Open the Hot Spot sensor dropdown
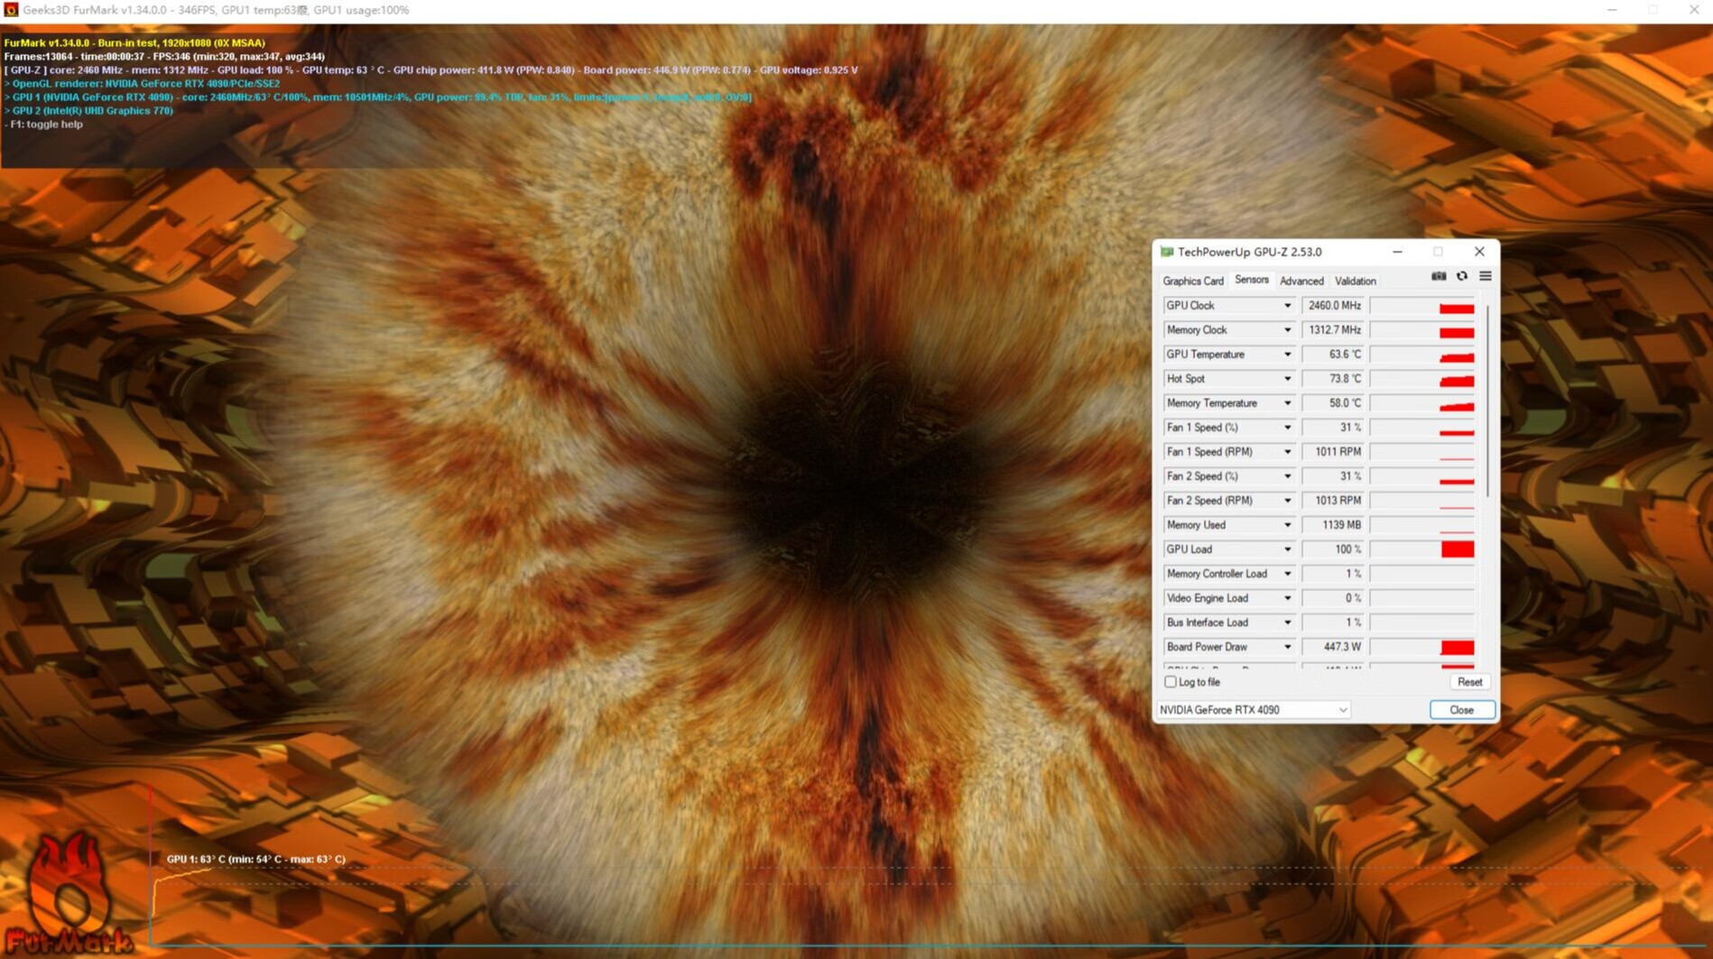The image size is (1713, 959). [x=1287, y=379]
